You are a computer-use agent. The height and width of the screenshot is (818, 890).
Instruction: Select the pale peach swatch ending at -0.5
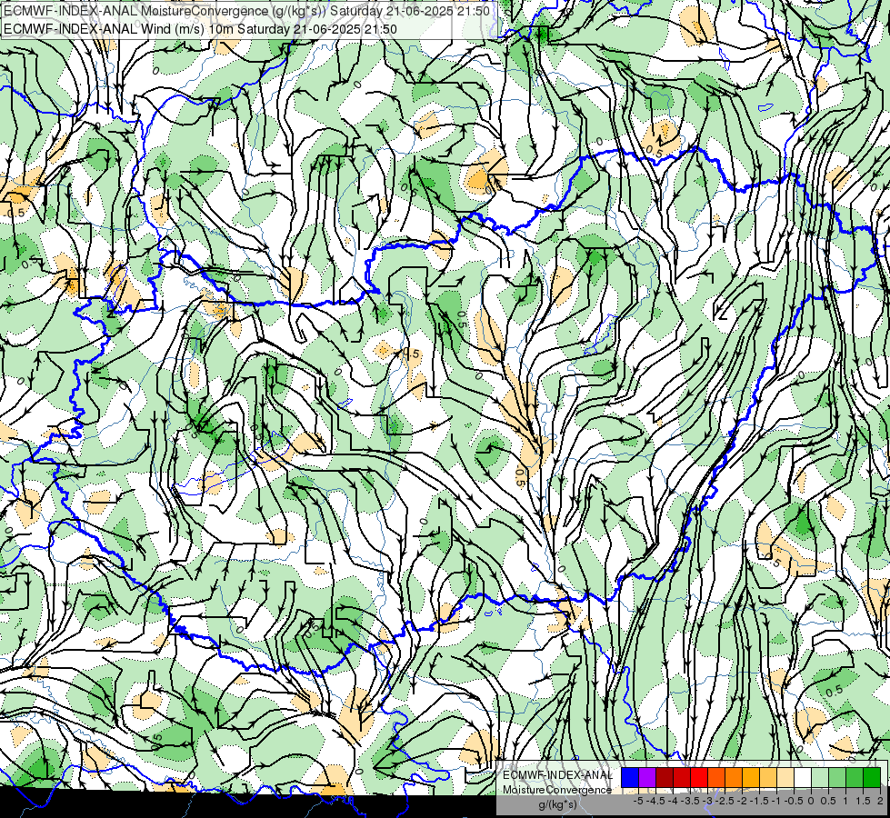pos(785,777)
